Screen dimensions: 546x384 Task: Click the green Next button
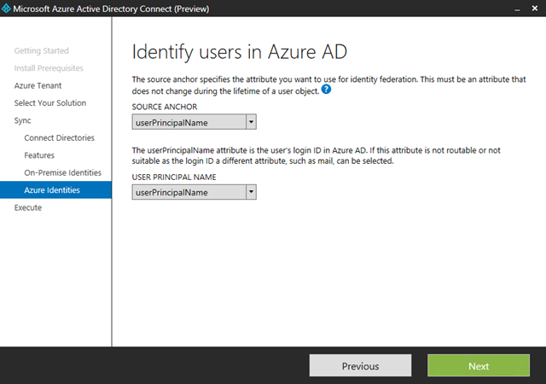click(x=479, y=365)
